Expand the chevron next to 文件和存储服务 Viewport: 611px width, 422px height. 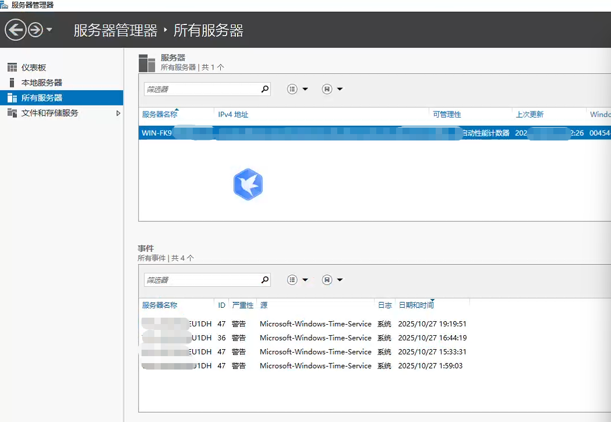click(118, 112)
